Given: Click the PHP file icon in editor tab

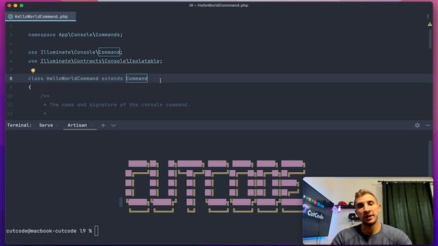Looking at the screenshot, I should [x=10, y=16].
